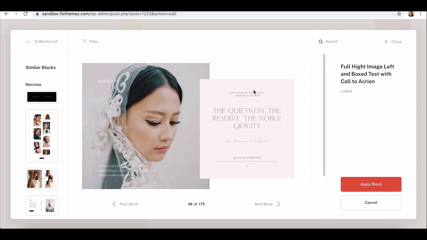Screen dimensions: 427x240
Task: Click the small arrow under Click to Continue
Action: pyautogui.click(x=247, y=166)
